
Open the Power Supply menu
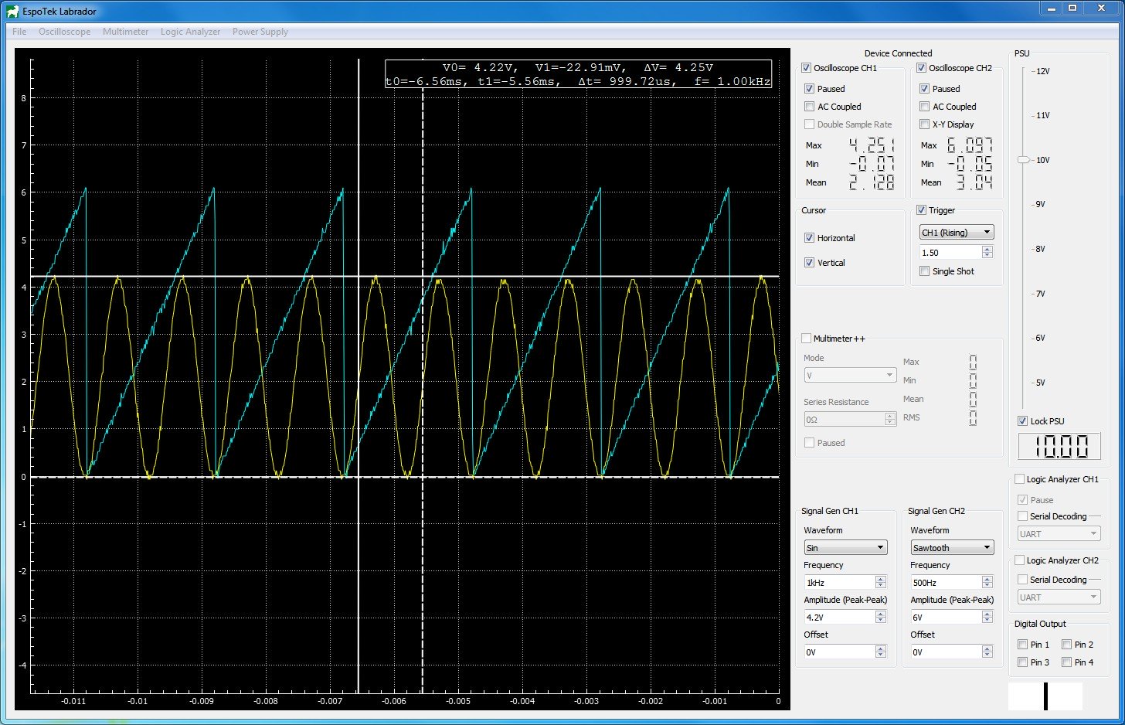click(x=260, y=32)
